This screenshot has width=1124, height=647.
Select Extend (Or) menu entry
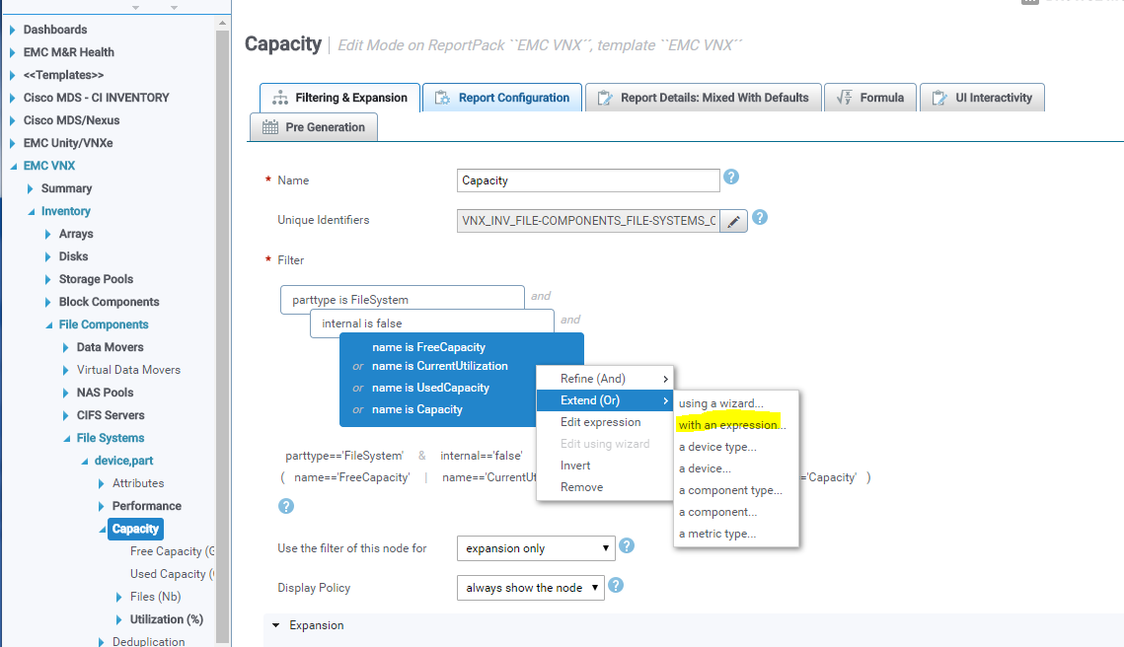pos(604,400)
